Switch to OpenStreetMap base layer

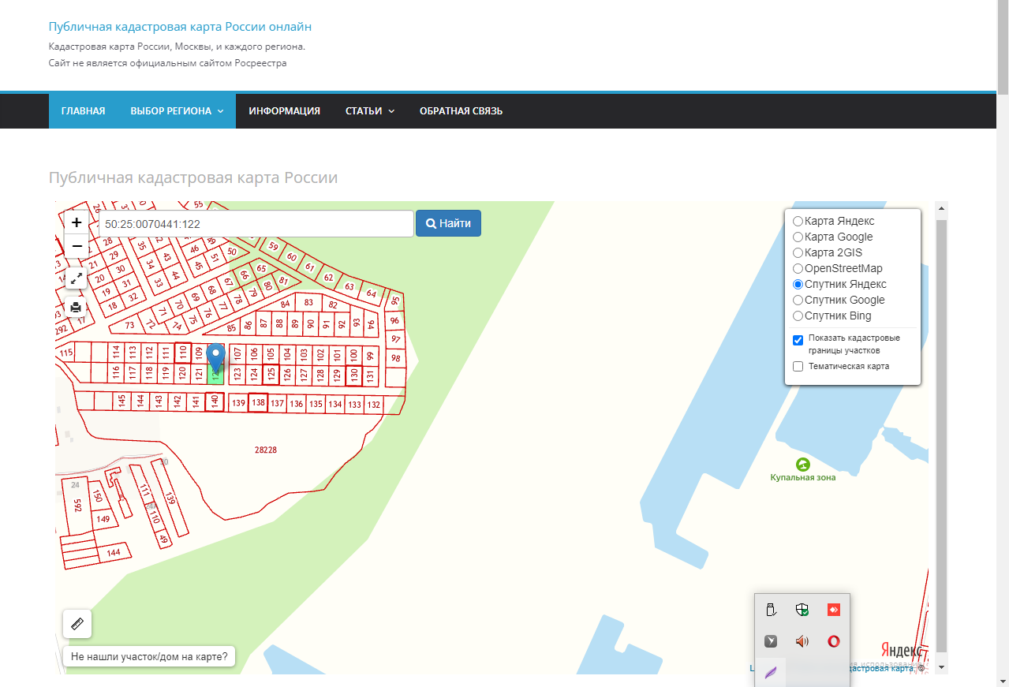798,269
